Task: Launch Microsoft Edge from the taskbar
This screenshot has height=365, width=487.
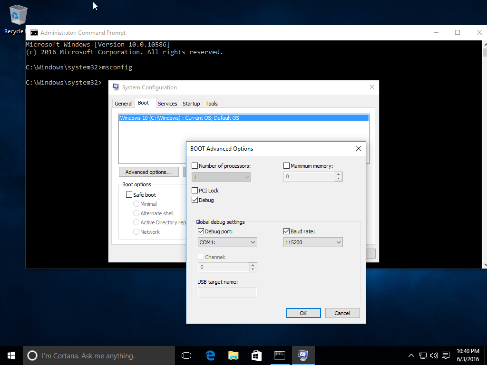Action: click(x=210, y=355)
